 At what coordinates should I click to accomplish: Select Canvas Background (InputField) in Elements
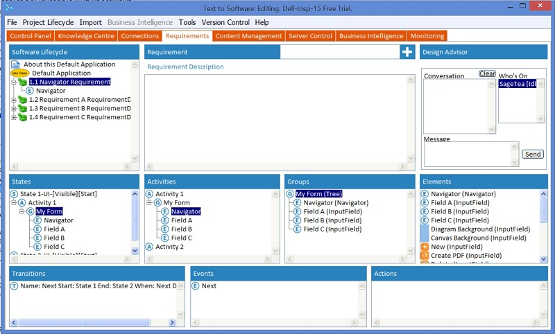click(x=478, y=238)
